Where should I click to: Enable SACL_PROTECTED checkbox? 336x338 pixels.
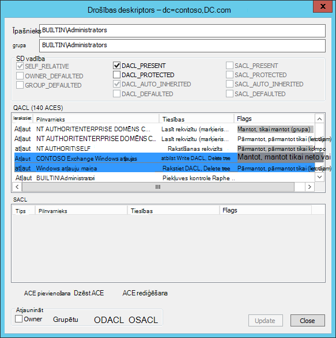click(x=229, y=75)
